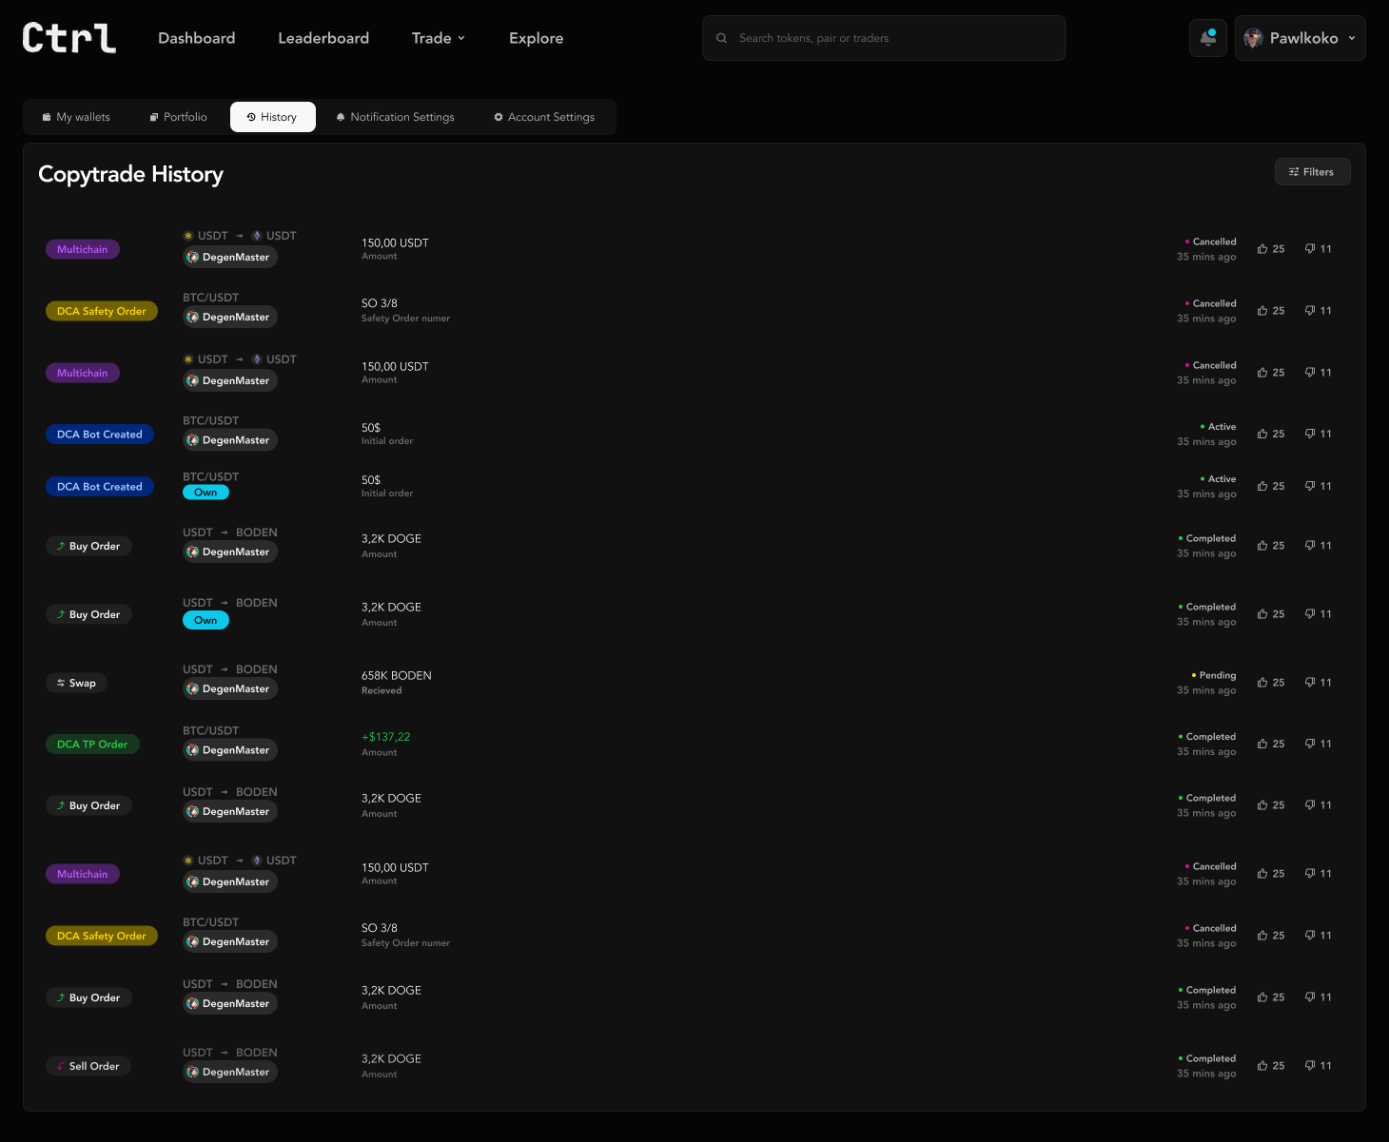Viewport: 1389px width, 1142px height.
Task: Click the Ctrl logo
Action: point(69,38)
